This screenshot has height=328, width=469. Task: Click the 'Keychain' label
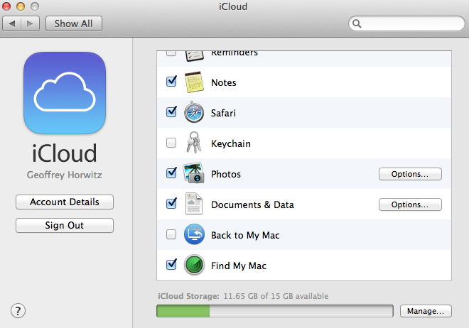pyautogui.click(x=231, y=143)
